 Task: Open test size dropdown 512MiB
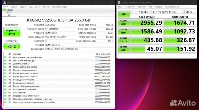(145, 12)
